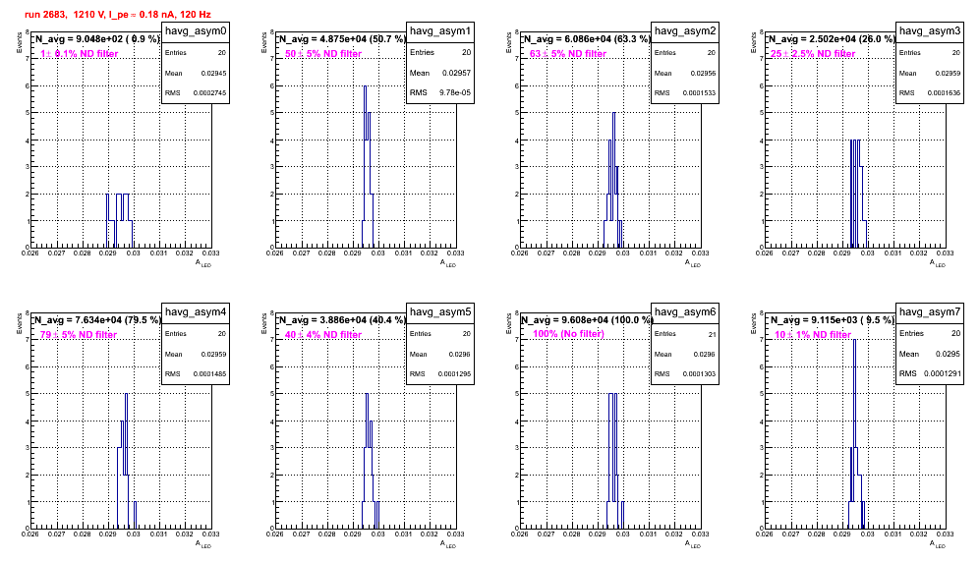The image size is (979, 562).
Task: Click RMS value 0.0002745 in havg_asym0
Action: pos(209,92)
